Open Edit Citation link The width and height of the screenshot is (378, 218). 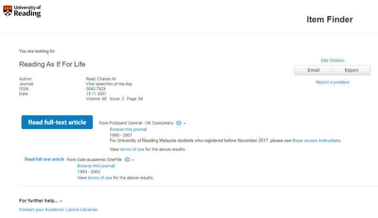coord(333,61)
